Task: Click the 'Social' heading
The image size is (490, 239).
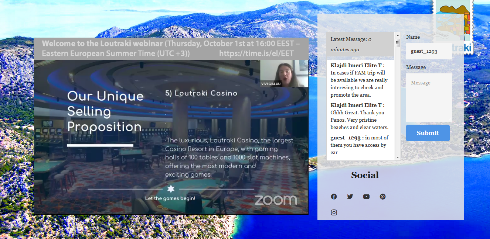Action: click(x=365, y=175)
